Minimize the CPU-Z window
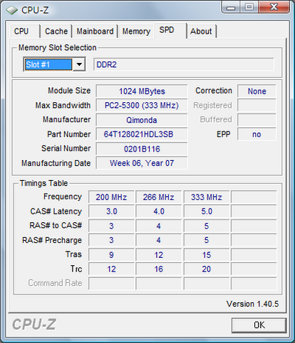This screenshot has height=343, width=295. point(231,7)
